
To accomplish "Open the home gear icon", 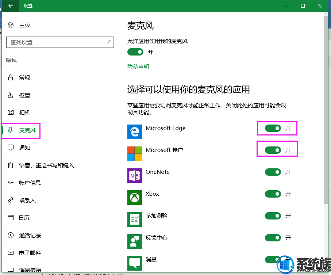I will (11, 25).
